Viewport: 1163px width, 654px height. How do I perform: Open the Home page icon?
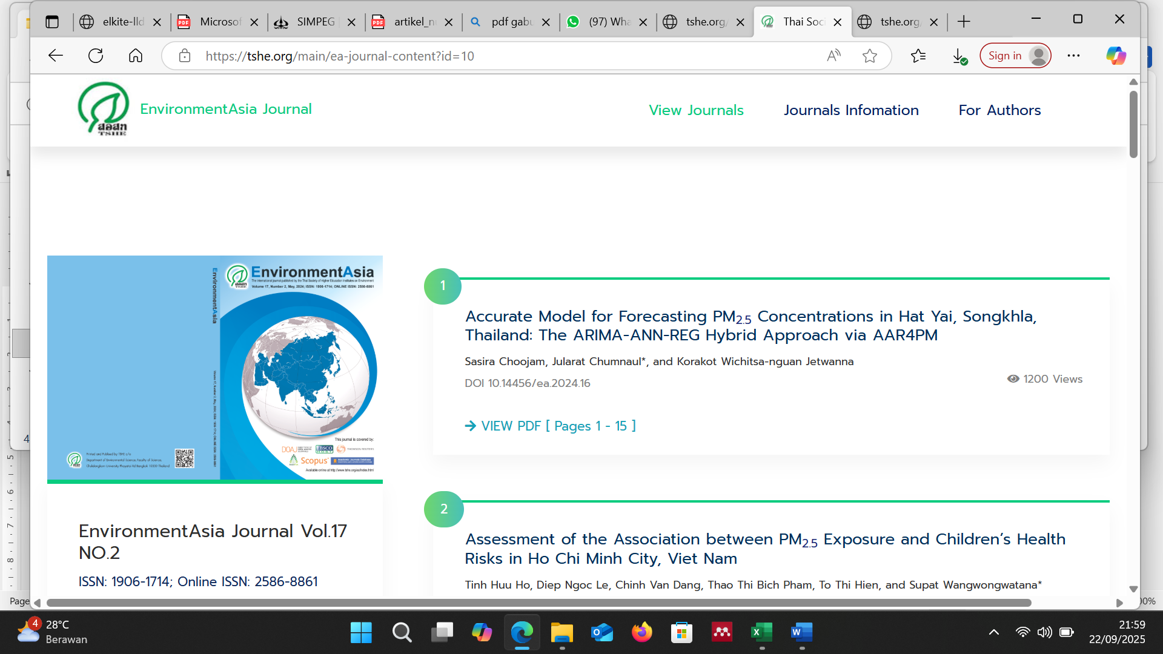click(136, 56)
